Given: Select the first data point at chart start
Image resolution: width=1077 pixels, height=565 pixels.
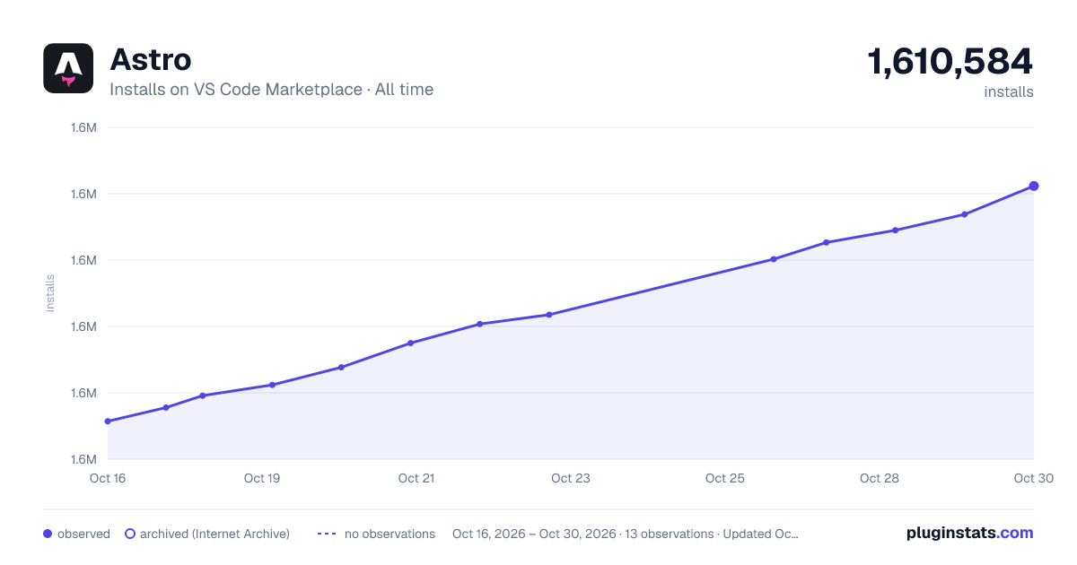Looking at the screenshot, I should [x=108, y=422].
